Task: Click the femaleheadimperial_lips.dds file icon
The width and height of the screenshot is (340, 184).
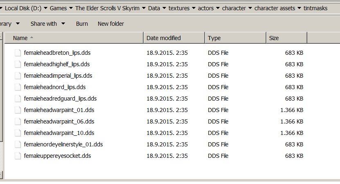Action: pos(17,76)
